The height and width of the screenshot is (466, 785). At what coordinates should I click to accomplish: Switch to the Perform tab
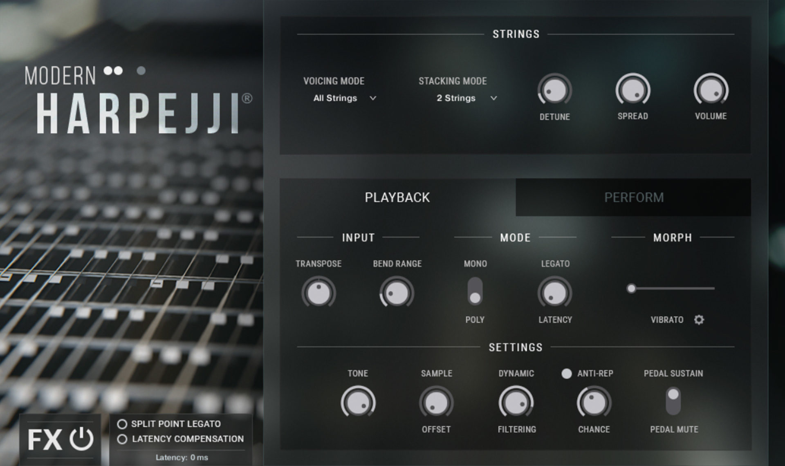click(634, 197)
